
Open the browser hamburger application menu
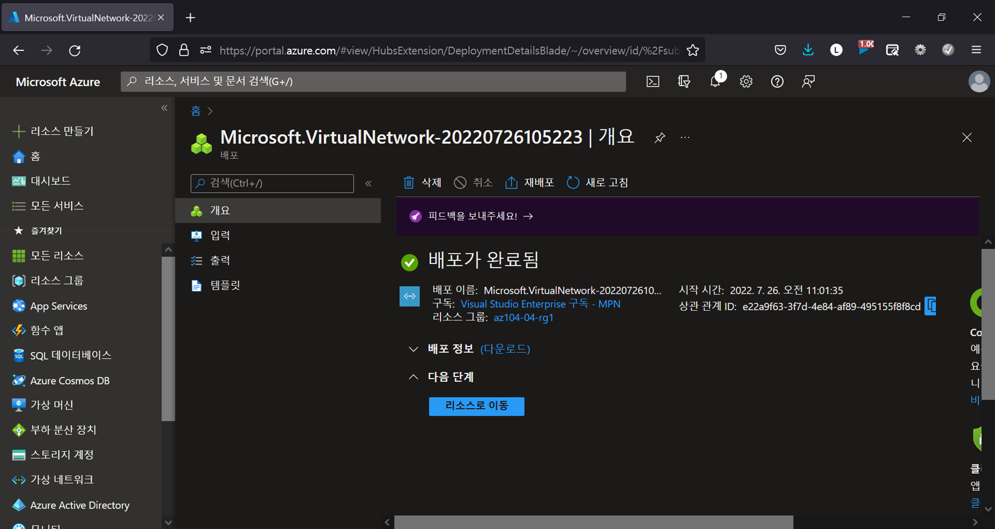[976, 50]
